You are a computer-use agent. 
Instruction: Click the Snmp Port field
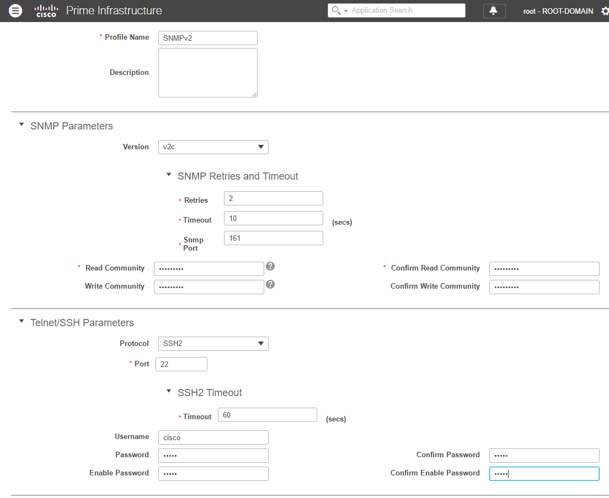coord(273,238)
